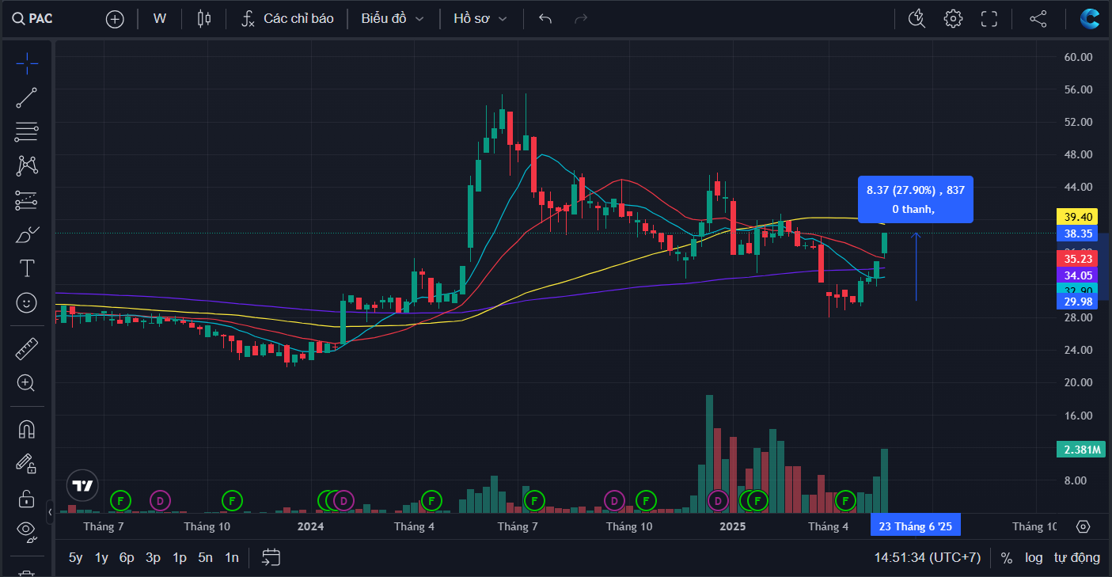The image size is (1112, 577).
Task: Click the yellow 39.40 price label
Action: pyautogui.click(x=1078, y=216)
